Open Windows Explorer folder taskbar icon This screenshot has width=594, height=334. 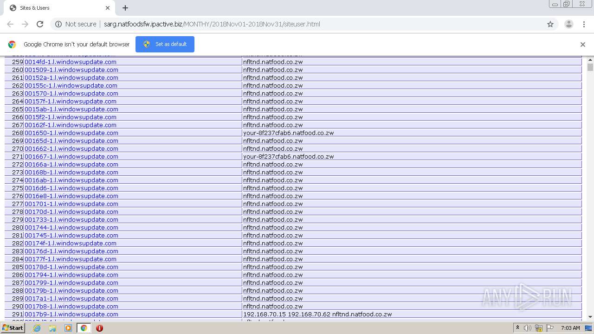pyautogui.click(x=52, y=328)
